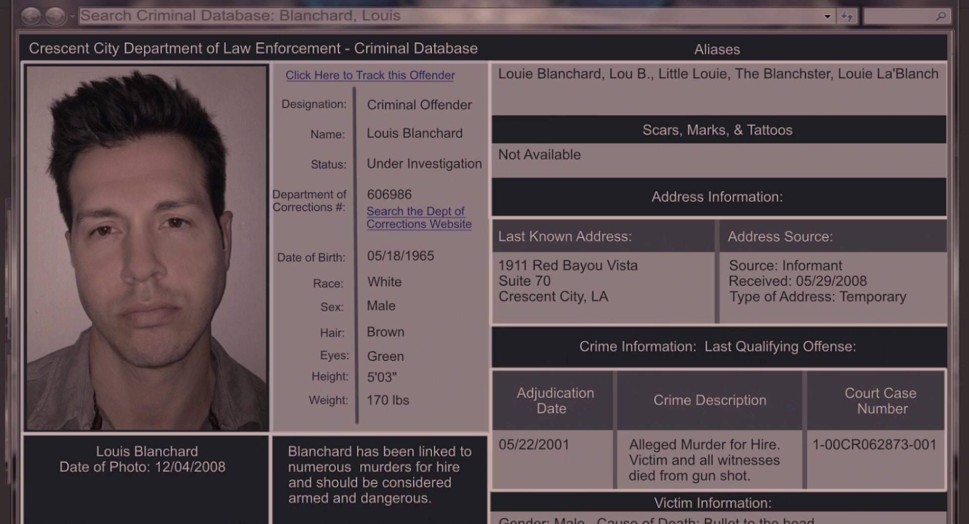This screenshot has height=524, width=969.
Task: Click the browser back arrow button
Action: 31,16
